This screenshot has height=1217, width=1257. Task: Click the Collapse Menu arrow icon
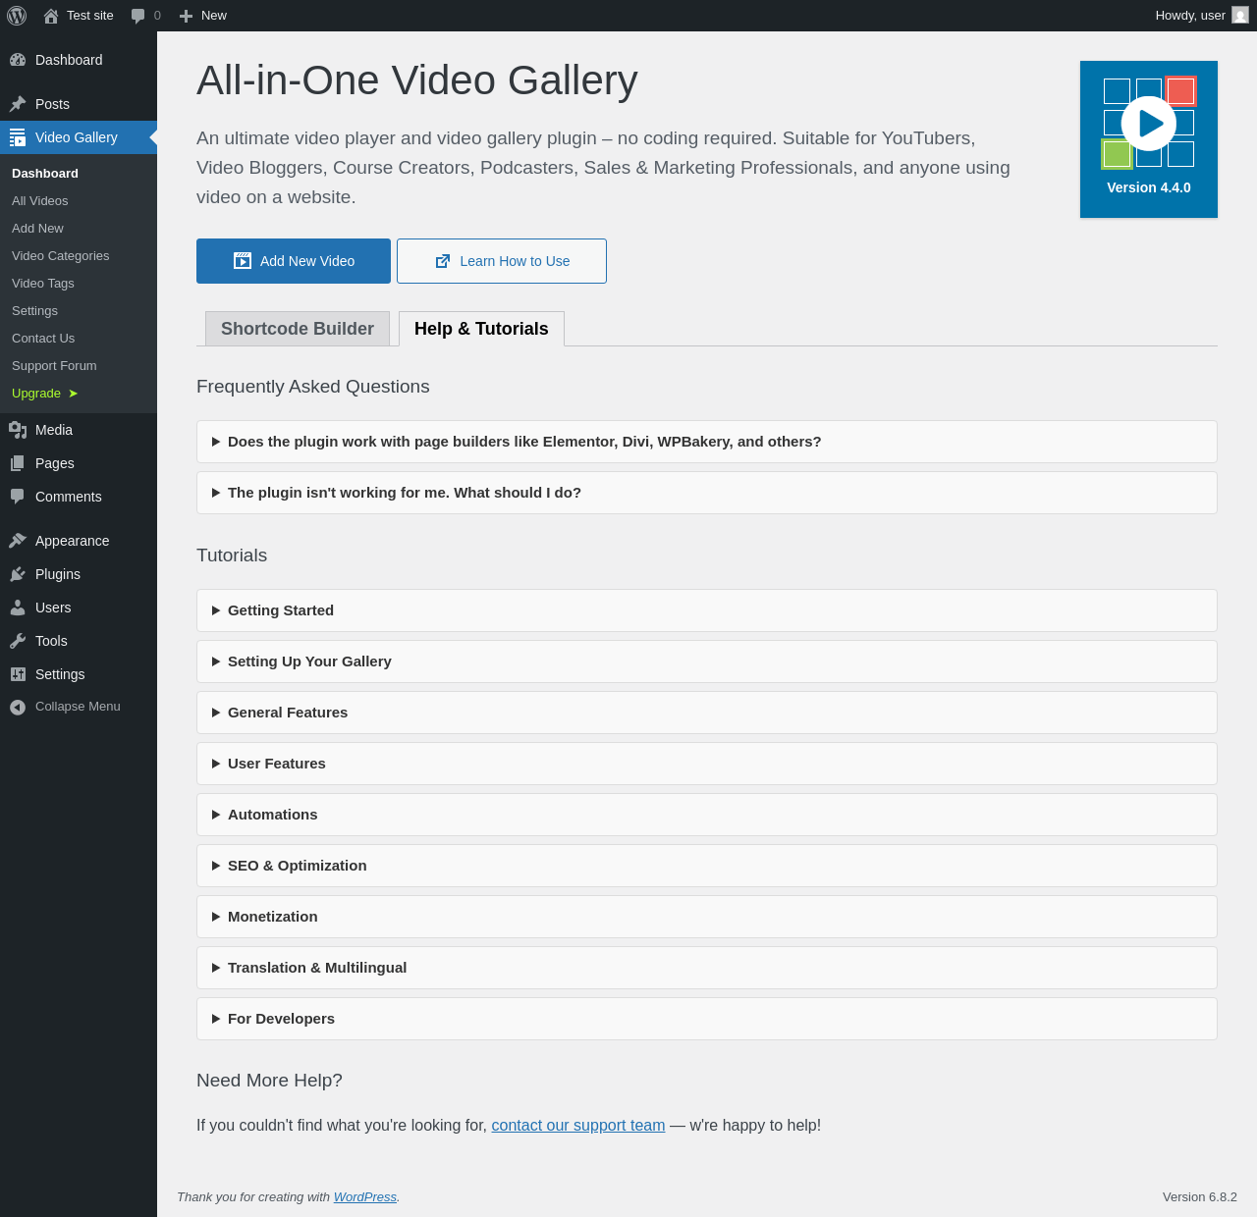(x=18, y=707)
